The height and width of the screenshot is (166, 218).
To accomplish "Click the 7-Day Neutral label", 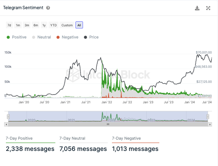I will (x=73, y=138).
